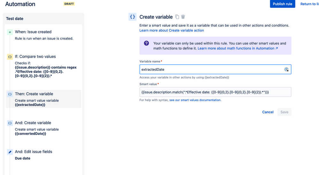Click the yellow braces icon for Compare two values
The image size is (319, 175).
10,57
